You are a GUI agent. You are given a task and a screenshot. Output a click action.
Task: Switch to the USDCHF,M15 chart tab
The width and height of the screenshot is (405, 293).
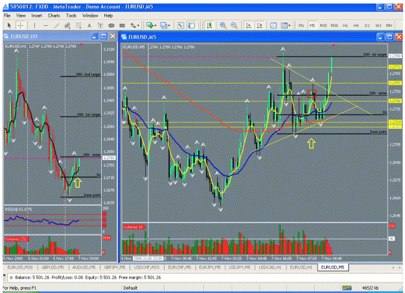(x=146, y=268)
